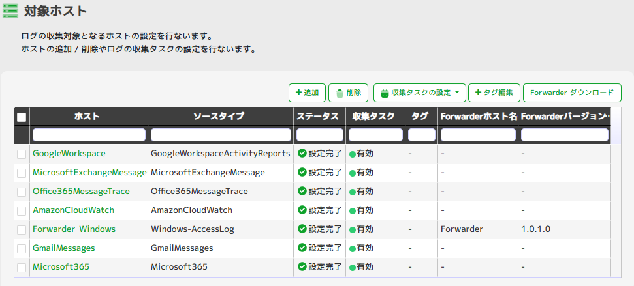
Task: Click the タグ編集 button
Action: [x=494, y=93]
